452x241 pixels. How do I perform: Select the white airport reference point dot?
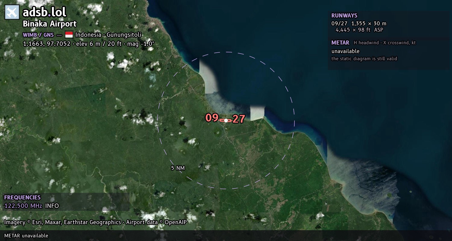(226, 120)
